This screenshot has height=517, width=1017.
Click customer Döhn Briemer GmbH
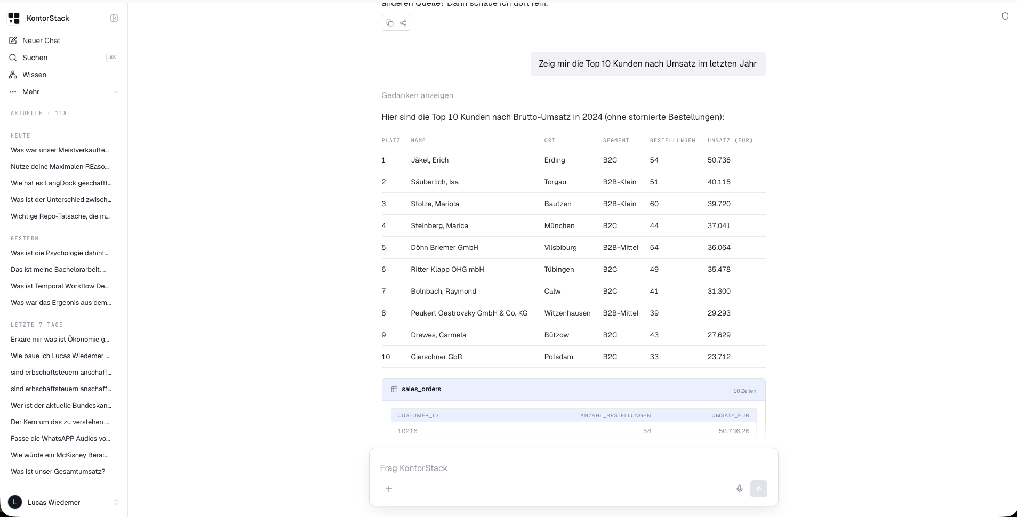tap(444, 248)
